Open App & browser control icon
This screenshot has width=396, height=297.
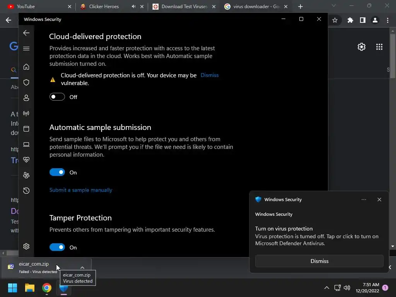pyautogui.click(x=26, y=129)
